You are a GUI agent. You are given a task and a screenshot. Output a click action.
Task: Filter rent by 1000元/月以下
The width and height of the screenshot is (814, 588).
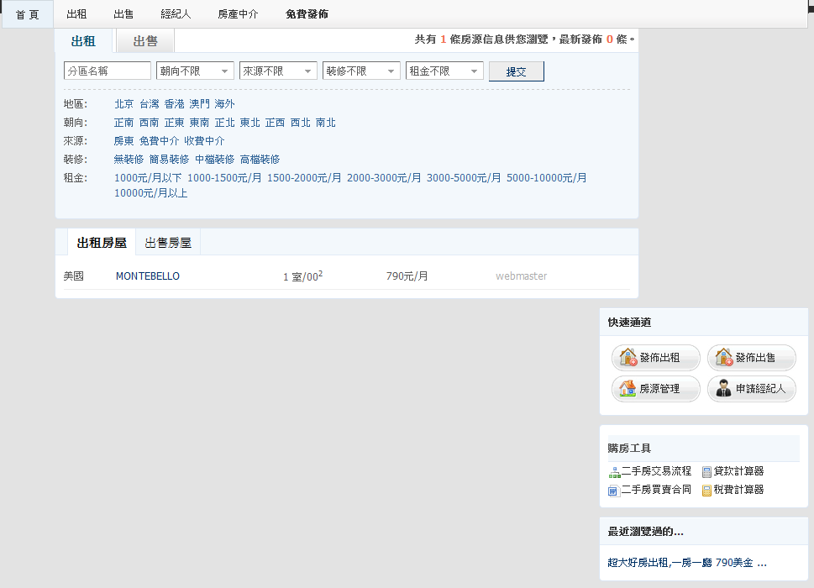click(148, 178)
